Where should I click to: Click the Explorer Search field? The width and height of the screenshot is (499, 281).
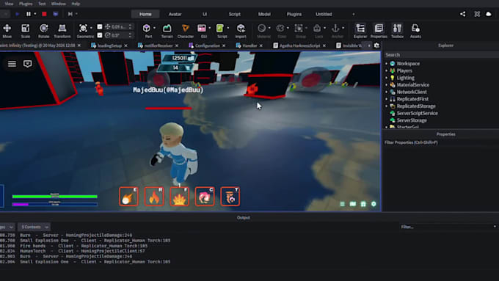pos(441,55)
